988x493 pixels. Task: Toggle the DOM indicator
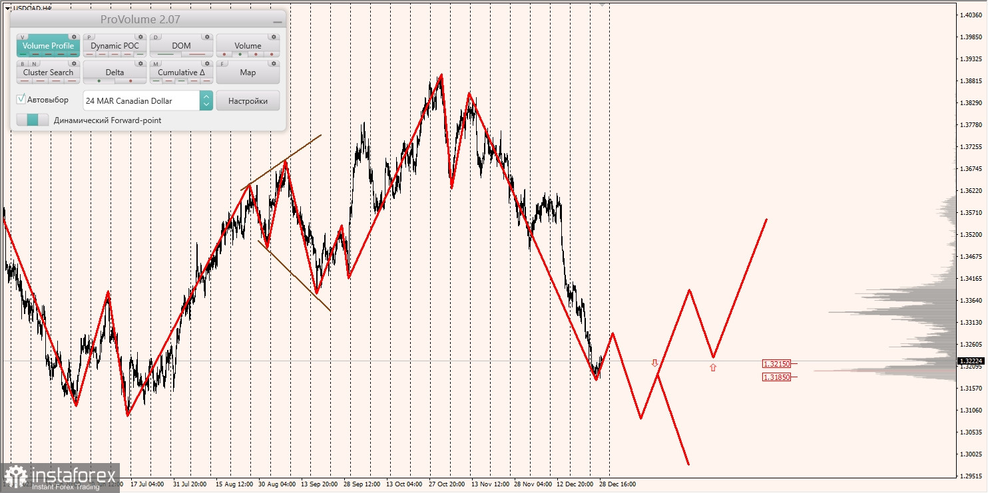pos(181,45)
